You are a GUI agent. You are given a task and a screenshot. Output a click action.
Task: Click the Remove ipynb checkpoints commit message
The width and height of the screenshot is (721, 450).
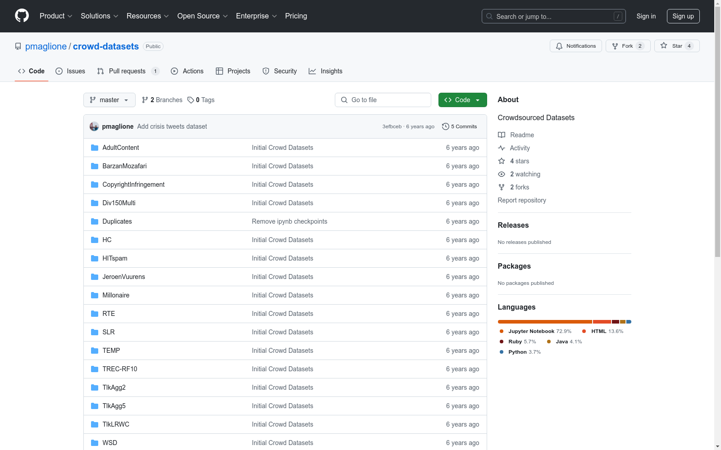(290, 221)
